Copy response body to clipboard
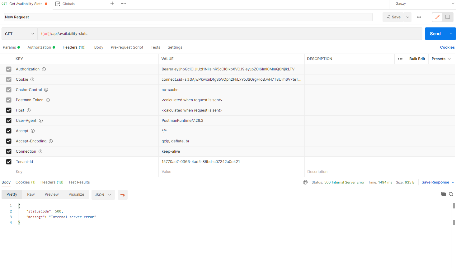Image resolution: width=456 pixels, height=272 pixels. (x=444, y=194)
